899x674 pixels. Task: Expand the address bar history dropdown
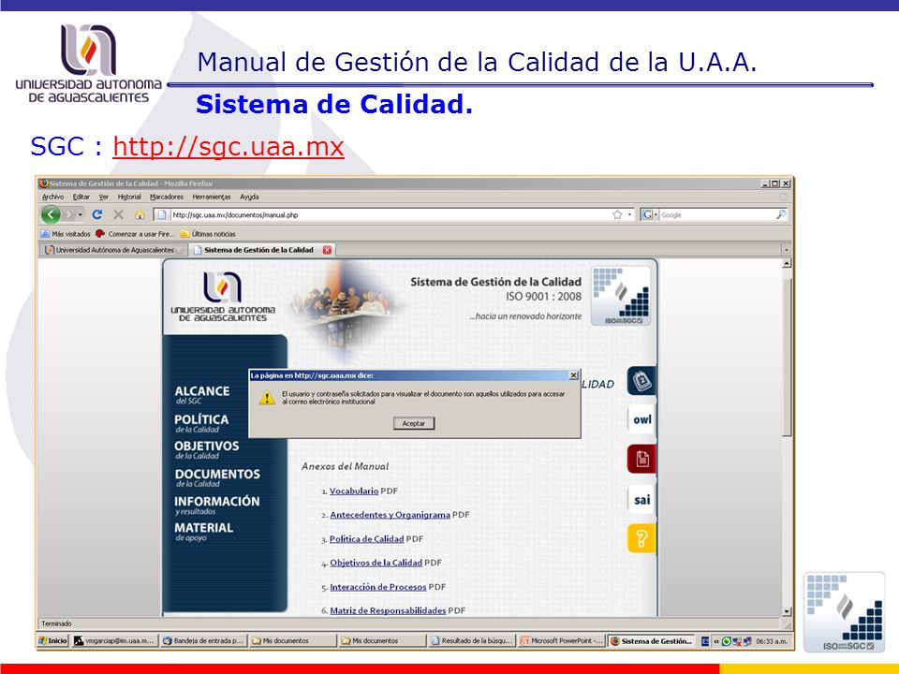pyautogui.click(x=629, y=215)
